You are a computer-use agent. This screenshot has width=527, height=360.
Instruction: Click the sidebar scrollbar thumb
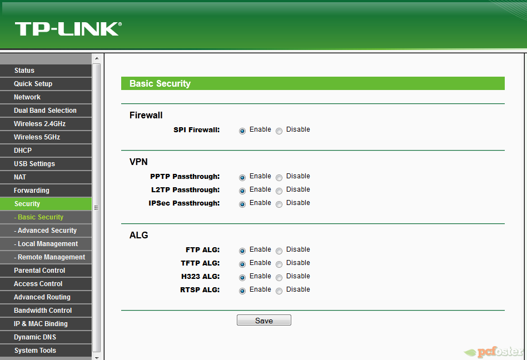pos(97,208)
